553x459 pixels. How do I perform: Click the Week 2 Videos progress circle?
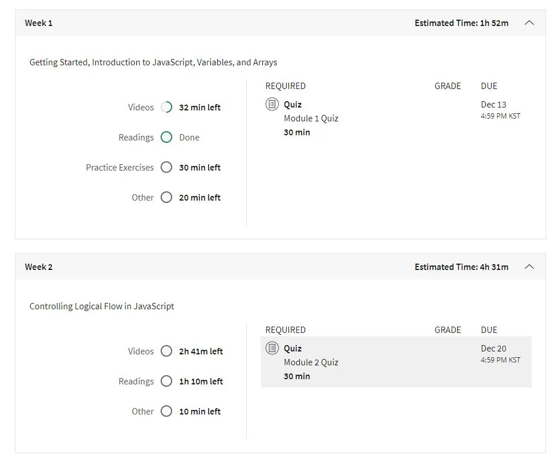[x=166, y=351]
